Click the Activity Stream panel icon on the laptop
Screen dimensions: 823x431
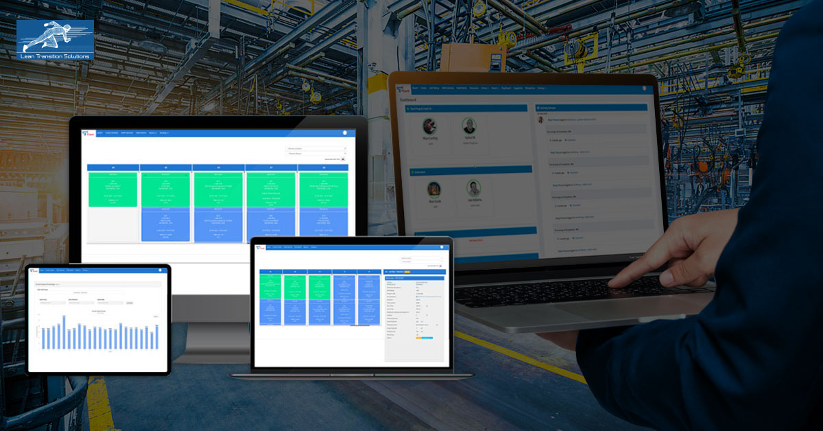540,108
